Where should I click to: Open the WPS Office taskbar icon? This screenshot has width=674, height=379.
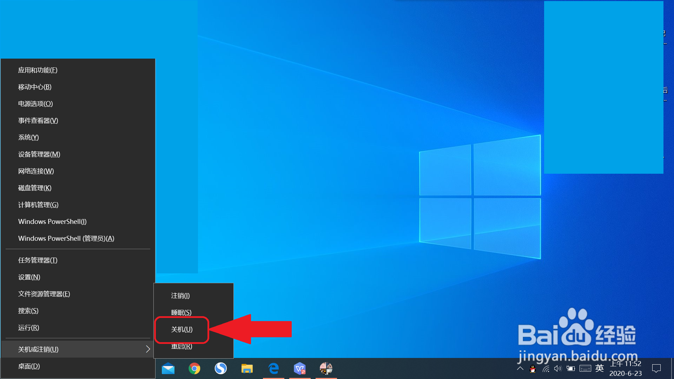point(300,368)
